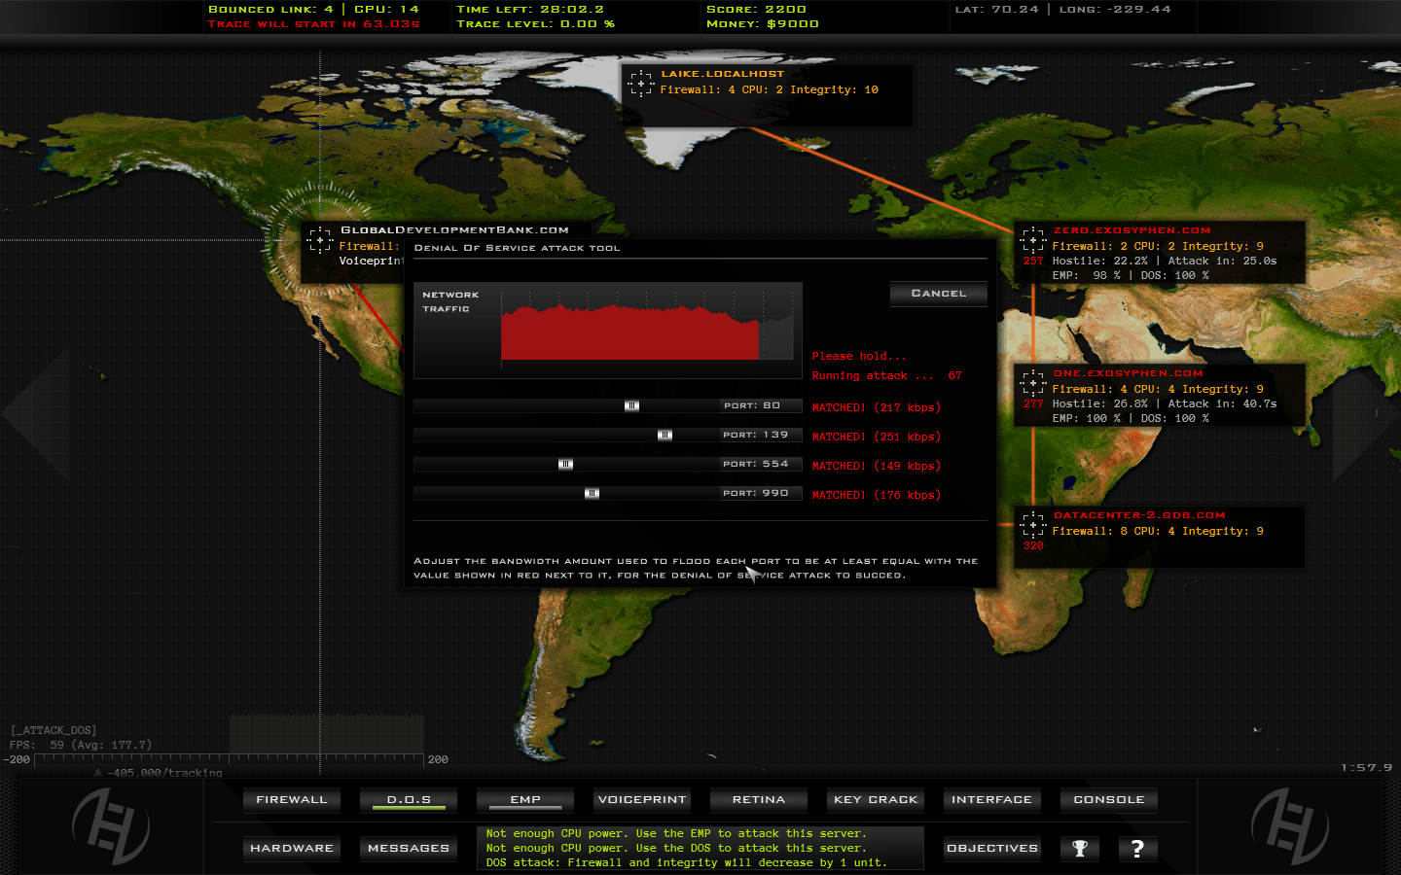The width and height of the screenshot is (1401, 875).
Task: Open the Key Crack tool
Action: [x=875, y=800]
